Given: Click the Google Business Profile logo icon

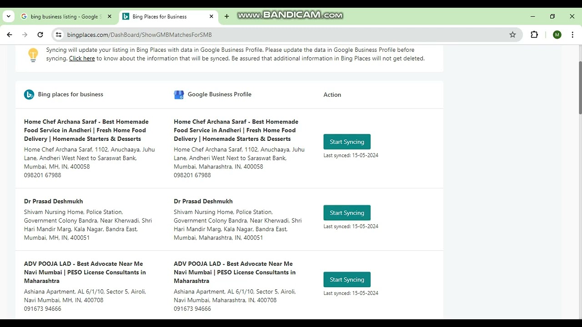Looking at the screenshot, I should pyautogui.click(x=179, y=94).
